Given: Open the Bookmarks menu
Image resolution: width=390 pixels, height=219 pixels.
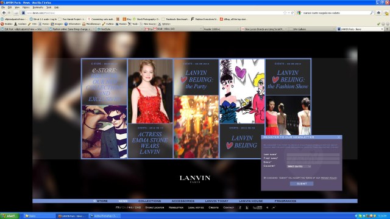Looking at the screenshot, I should tap(38, 7).
